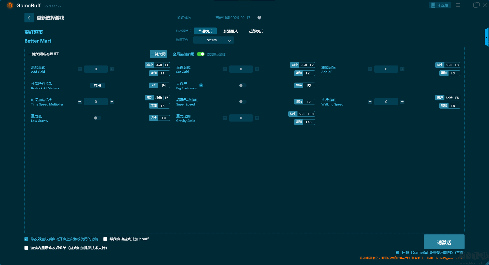Toggle the global hotkey enable switch
Screen dimensions: 489x265
click(201, 54)
